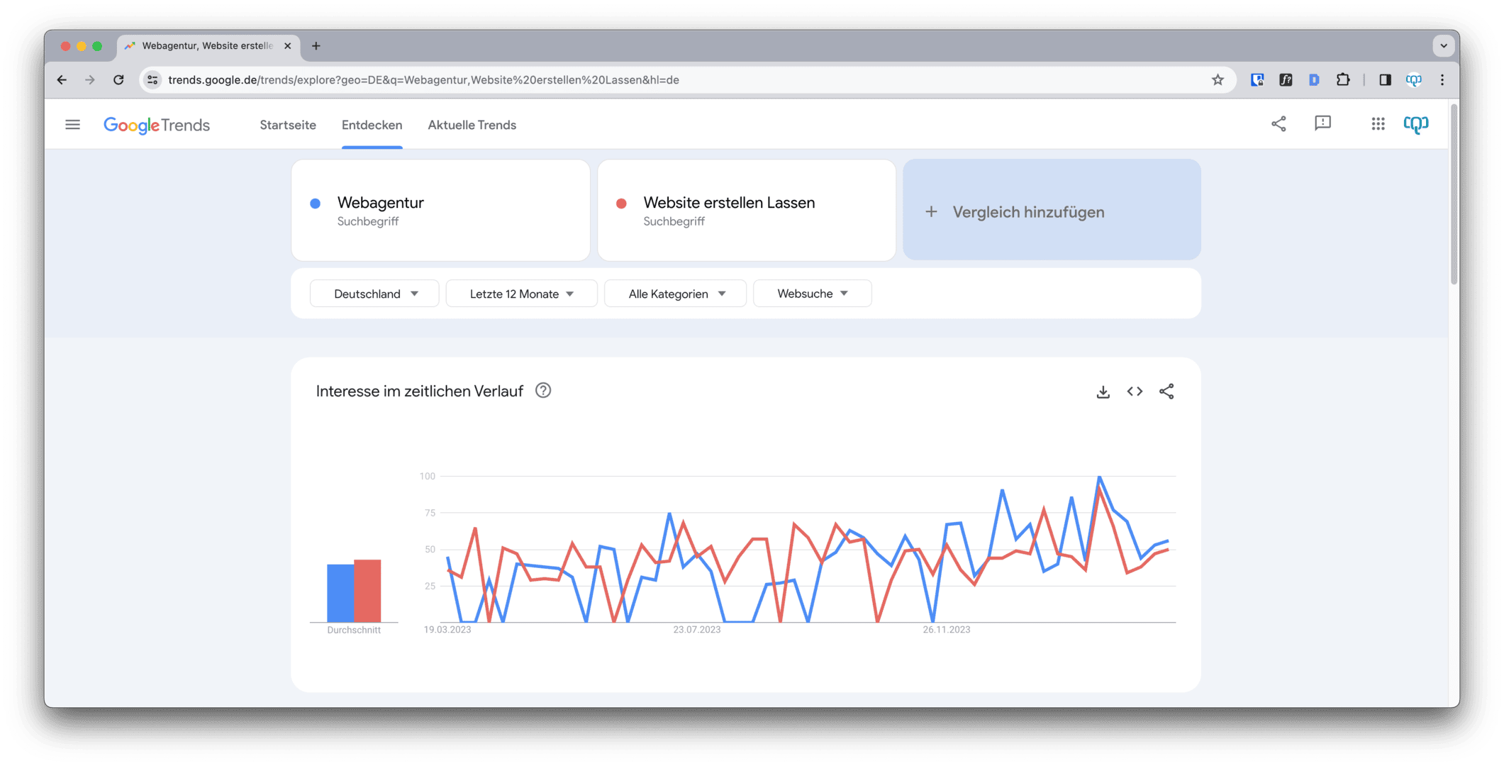
Task: Open a new browser tab
Action: (x=316, y=46)
